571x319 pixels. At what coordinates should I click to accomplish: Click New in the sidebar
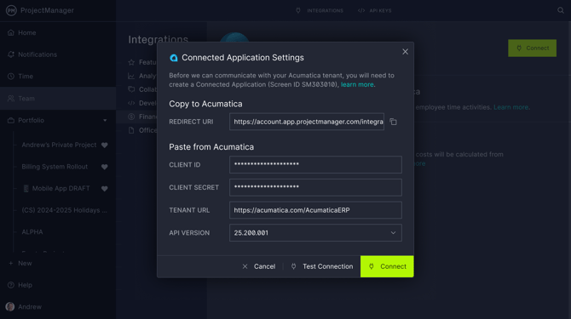tap(25, 264)
